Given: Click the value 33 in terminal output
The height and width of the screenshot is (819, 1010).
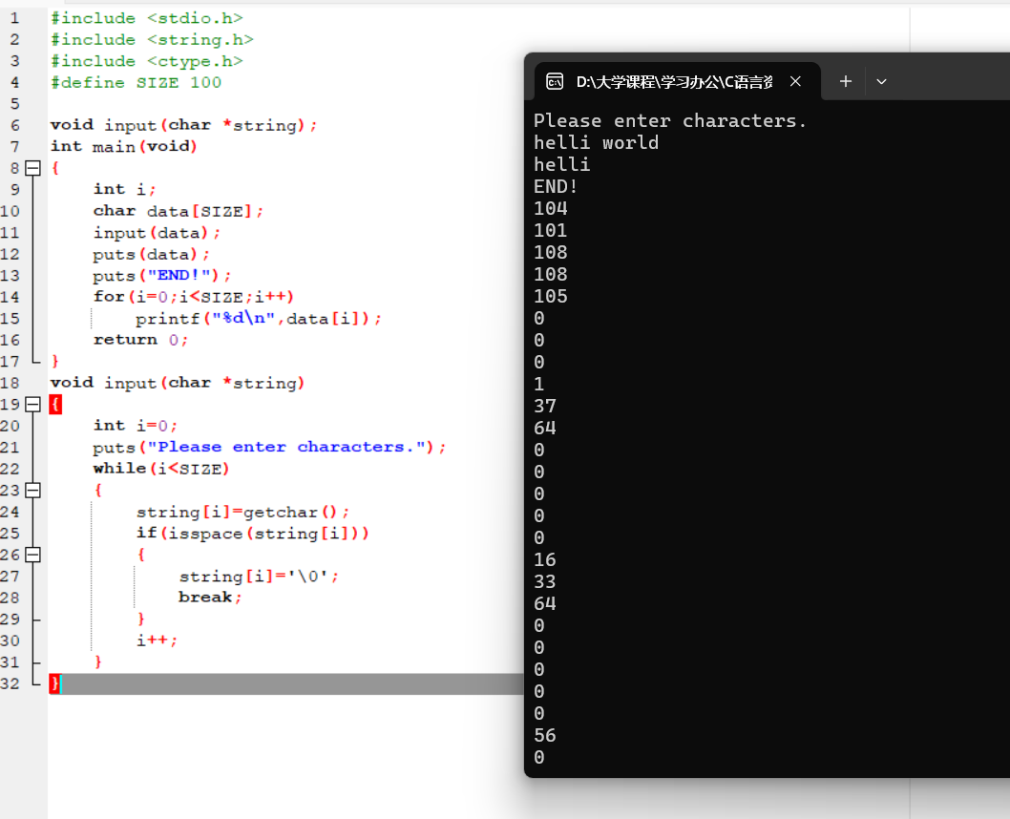Looking at the screenshot, I should (545, 582).
